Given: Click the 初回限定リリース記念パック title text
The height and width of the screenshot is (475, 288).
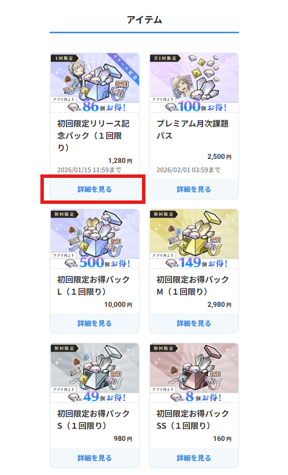Looking at the screenshot, I should [93, 135].
